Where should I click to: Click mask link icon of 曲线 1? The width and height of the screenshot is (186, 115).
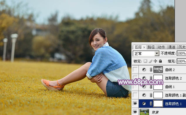[151, 87]
